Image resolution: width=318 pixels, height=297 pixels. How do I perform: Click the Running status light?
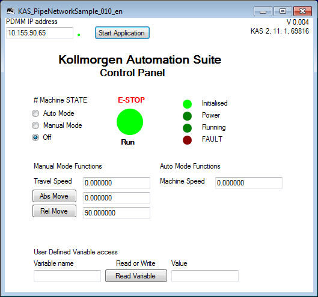pos(187,128)
